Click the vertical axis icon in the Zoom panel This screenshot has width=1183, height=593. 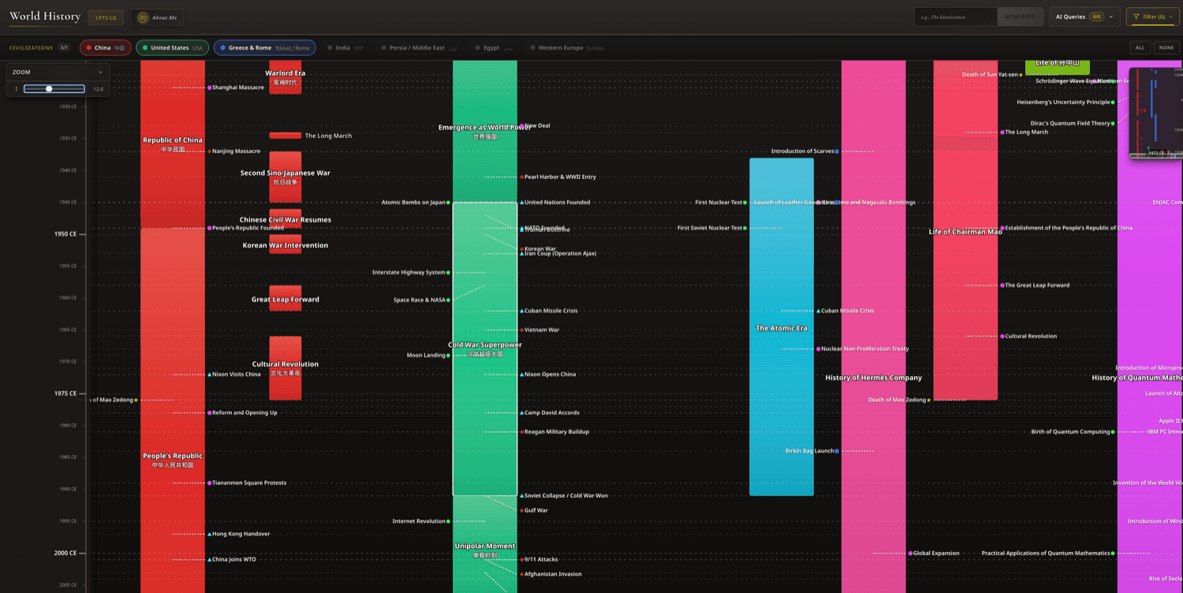tap(17, 89)
